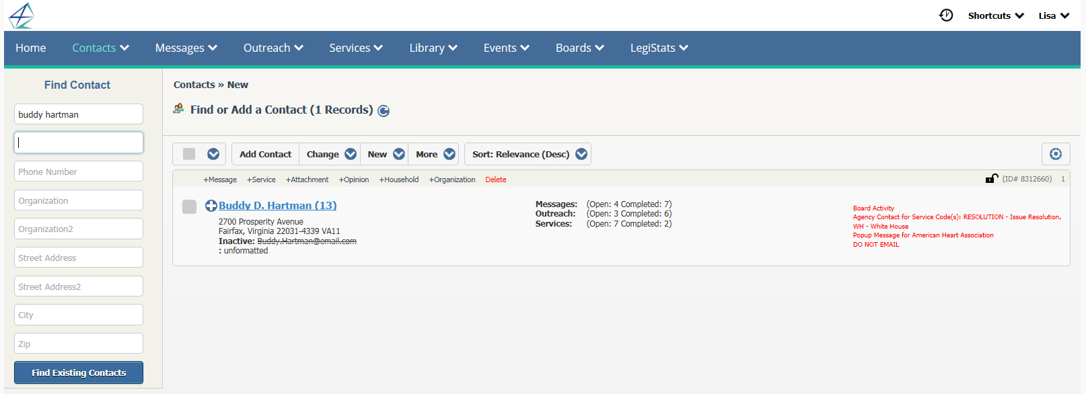This screenshot has height=394, width=1086.
Task: Click the Fairfax, Virginia 22031-4339 line
Action: (x=279, y=231)
